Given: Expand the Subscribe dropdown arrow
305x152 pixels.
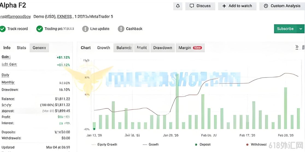Looking at the screenshot, I should pyautogui.click(x=301, y=29).
